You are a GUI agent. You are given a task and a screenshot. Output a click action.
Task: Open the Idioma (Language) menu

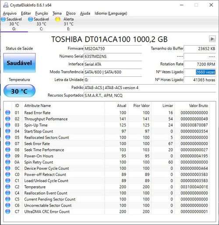(111, 13)
